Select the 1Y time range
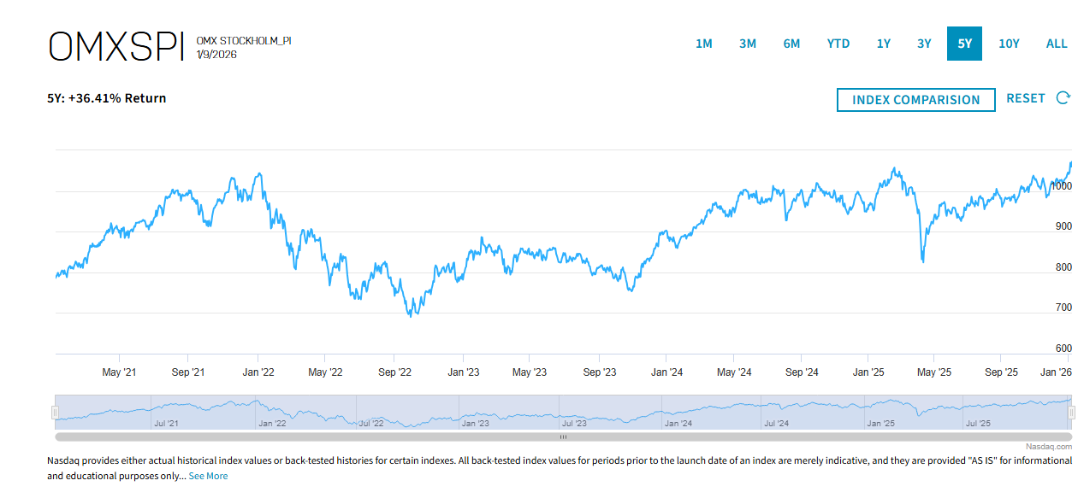 click(x=884, y=44)
